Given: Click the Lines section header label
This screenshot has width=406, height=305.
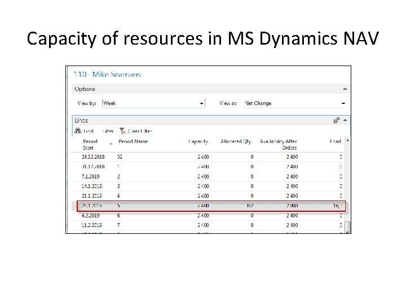Looking at the screenshot, I should tap(81, 120).
